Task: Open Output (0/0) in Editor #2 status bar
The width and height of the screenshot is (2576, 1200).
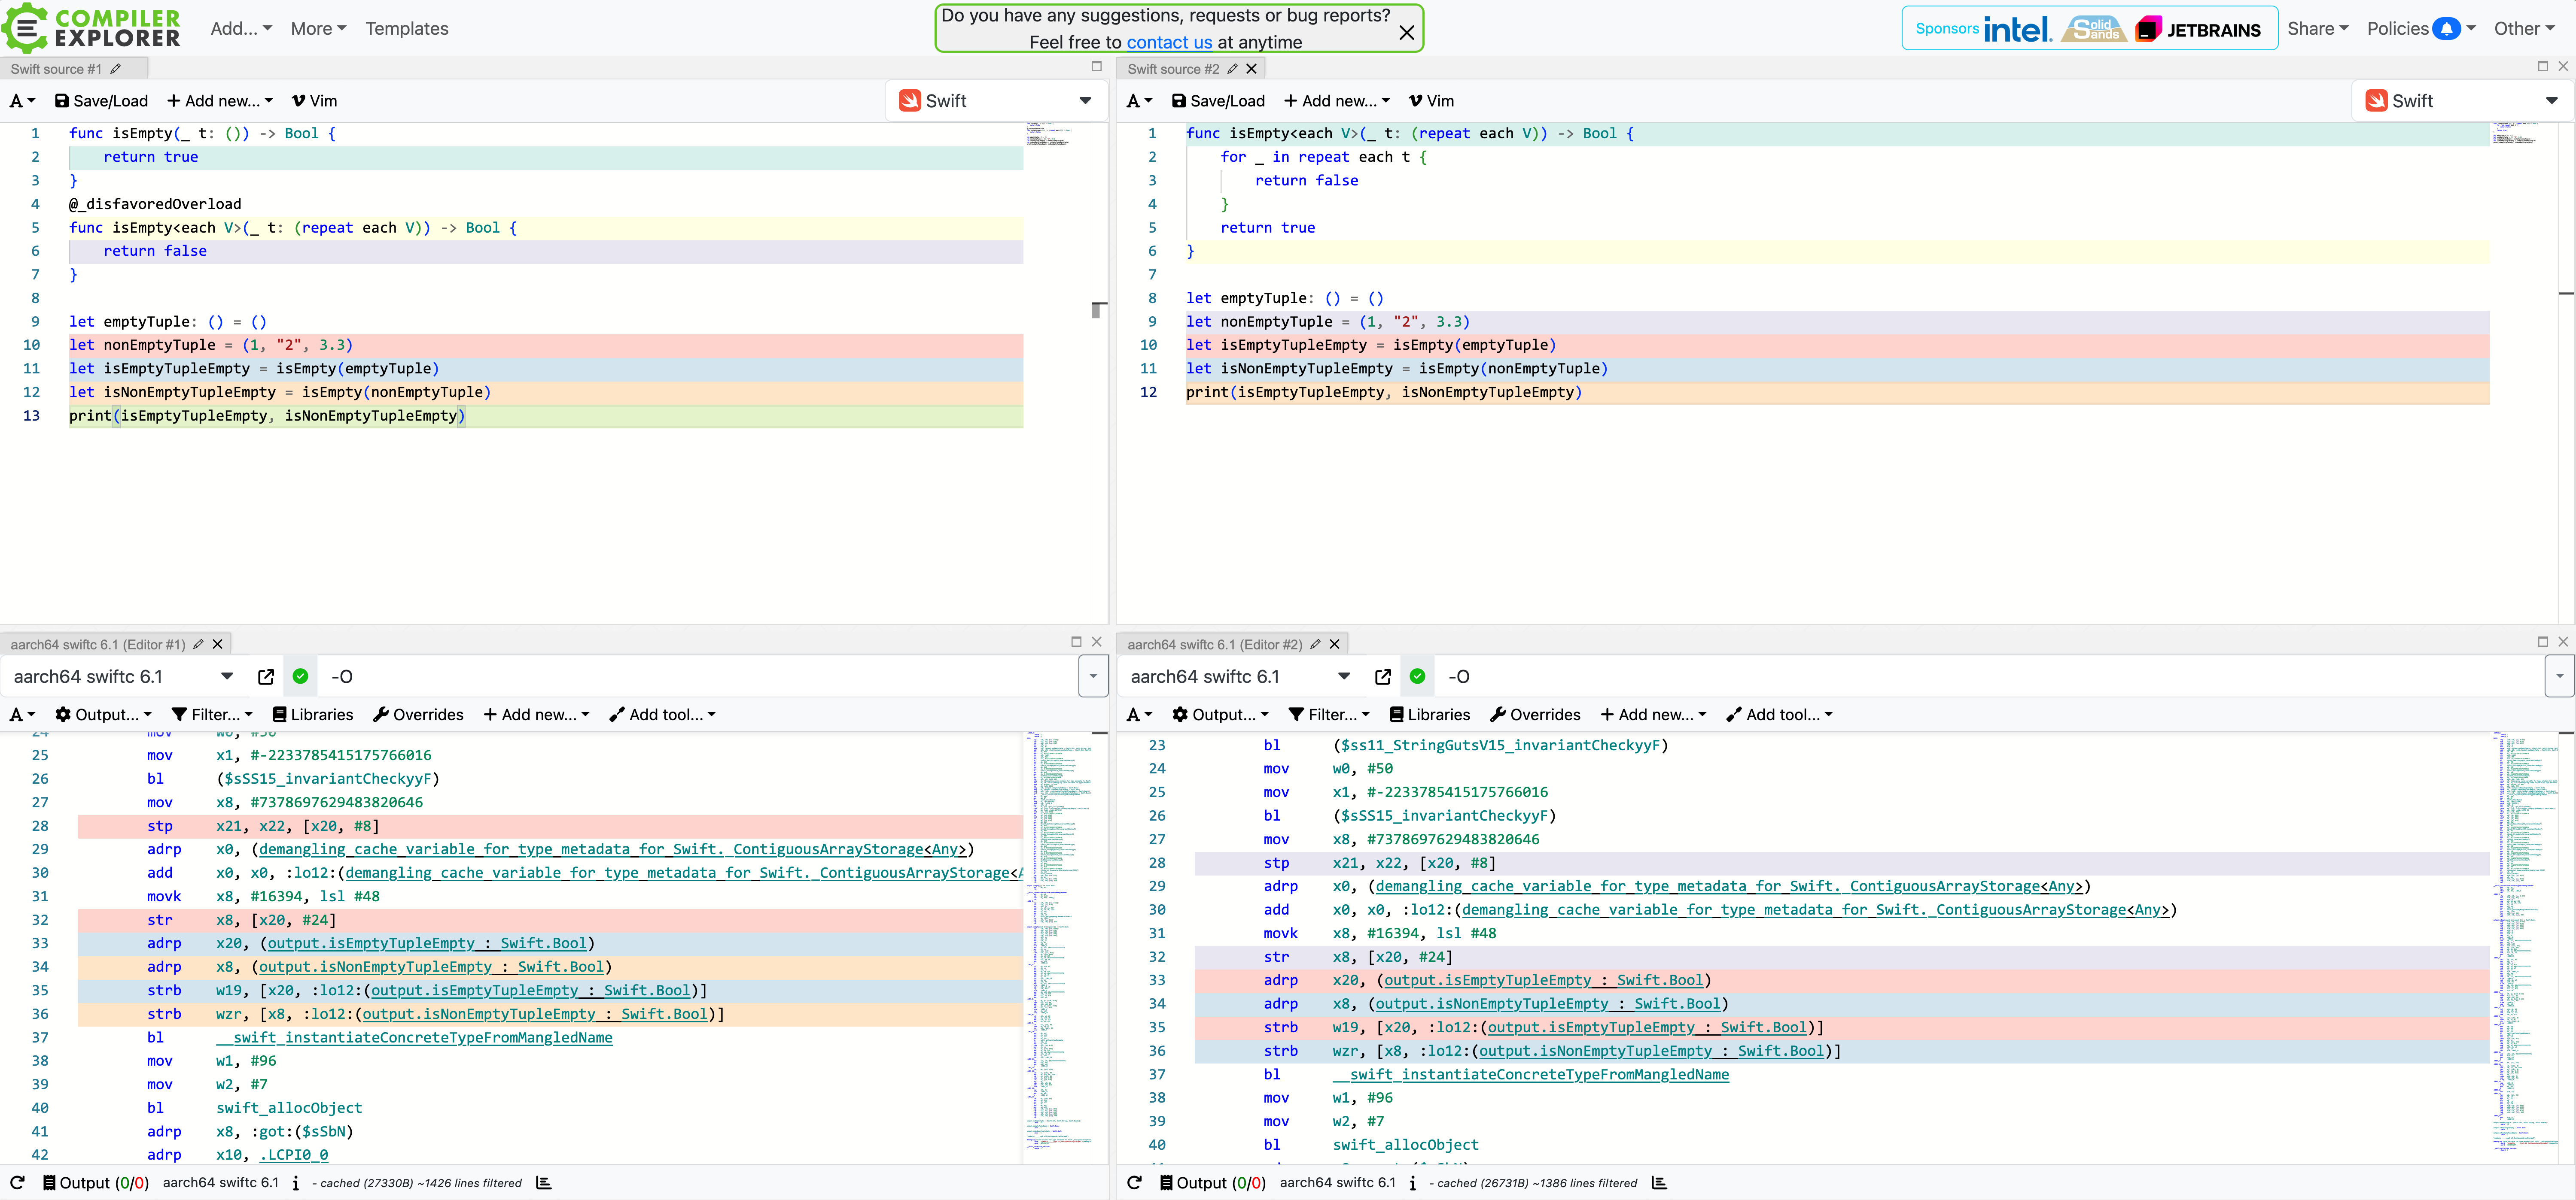Action: (x=1213, y=1183)
